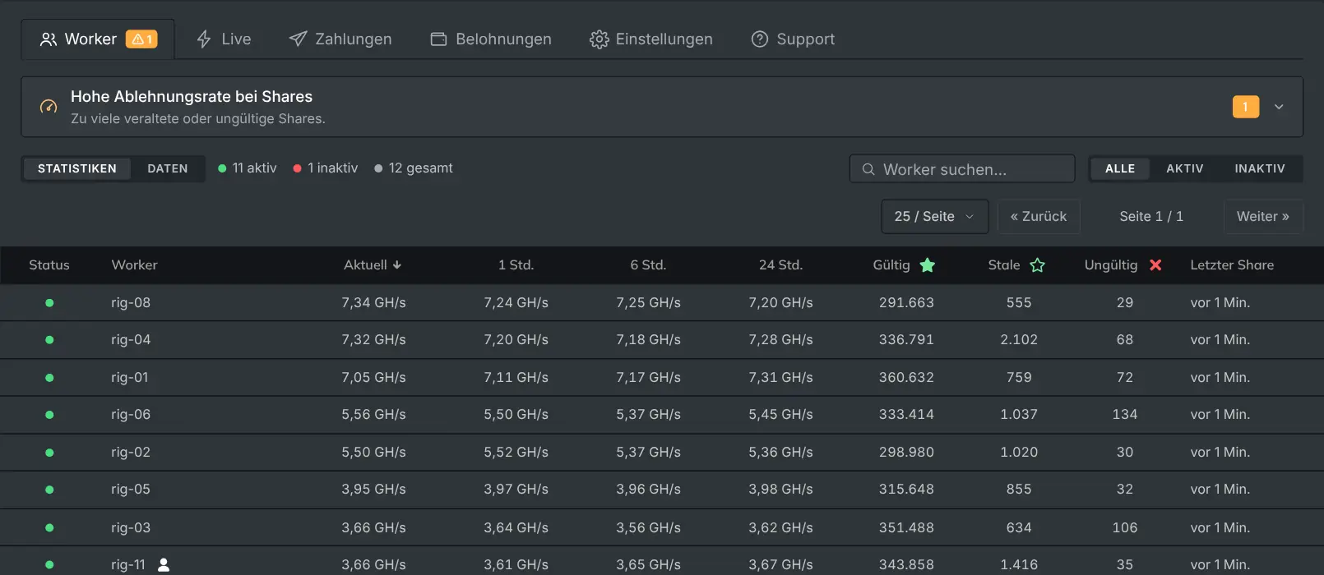Click the gear Einstellungen icon
Image resolution: width=1324 pixels, height=575 pixels.
tap(599, 39)
